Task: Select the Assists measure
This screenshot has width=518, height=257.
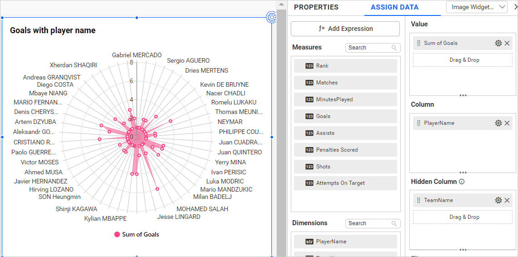Action: click(x=345, y=133)
